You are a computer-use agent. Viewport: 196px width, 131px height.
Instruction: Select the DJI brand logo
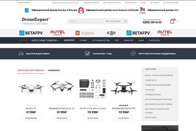pos(111,33)
